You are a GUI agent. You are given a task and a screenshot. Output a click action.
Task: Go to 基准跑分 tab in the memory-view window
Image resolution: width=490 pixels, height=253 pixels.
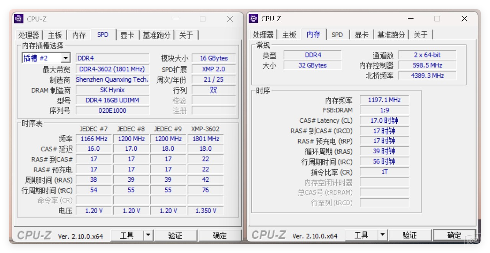point(391,35)
